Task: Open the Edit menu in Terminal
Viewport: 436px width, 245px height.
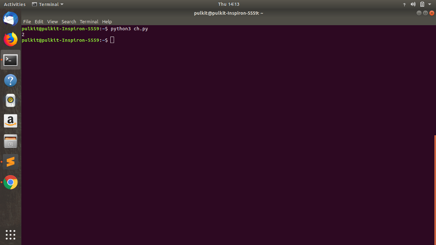Action: coord(39,22)
